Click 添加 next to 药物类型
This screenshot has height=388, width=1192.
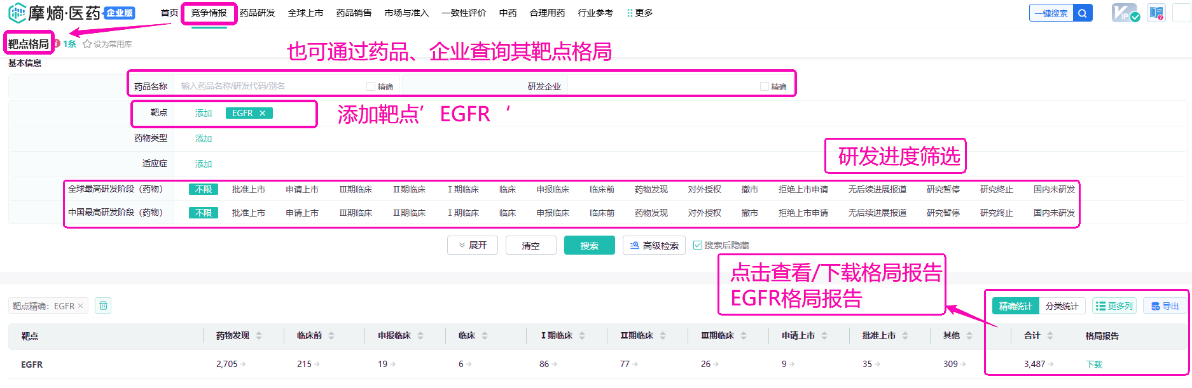[x=204, y=138]
